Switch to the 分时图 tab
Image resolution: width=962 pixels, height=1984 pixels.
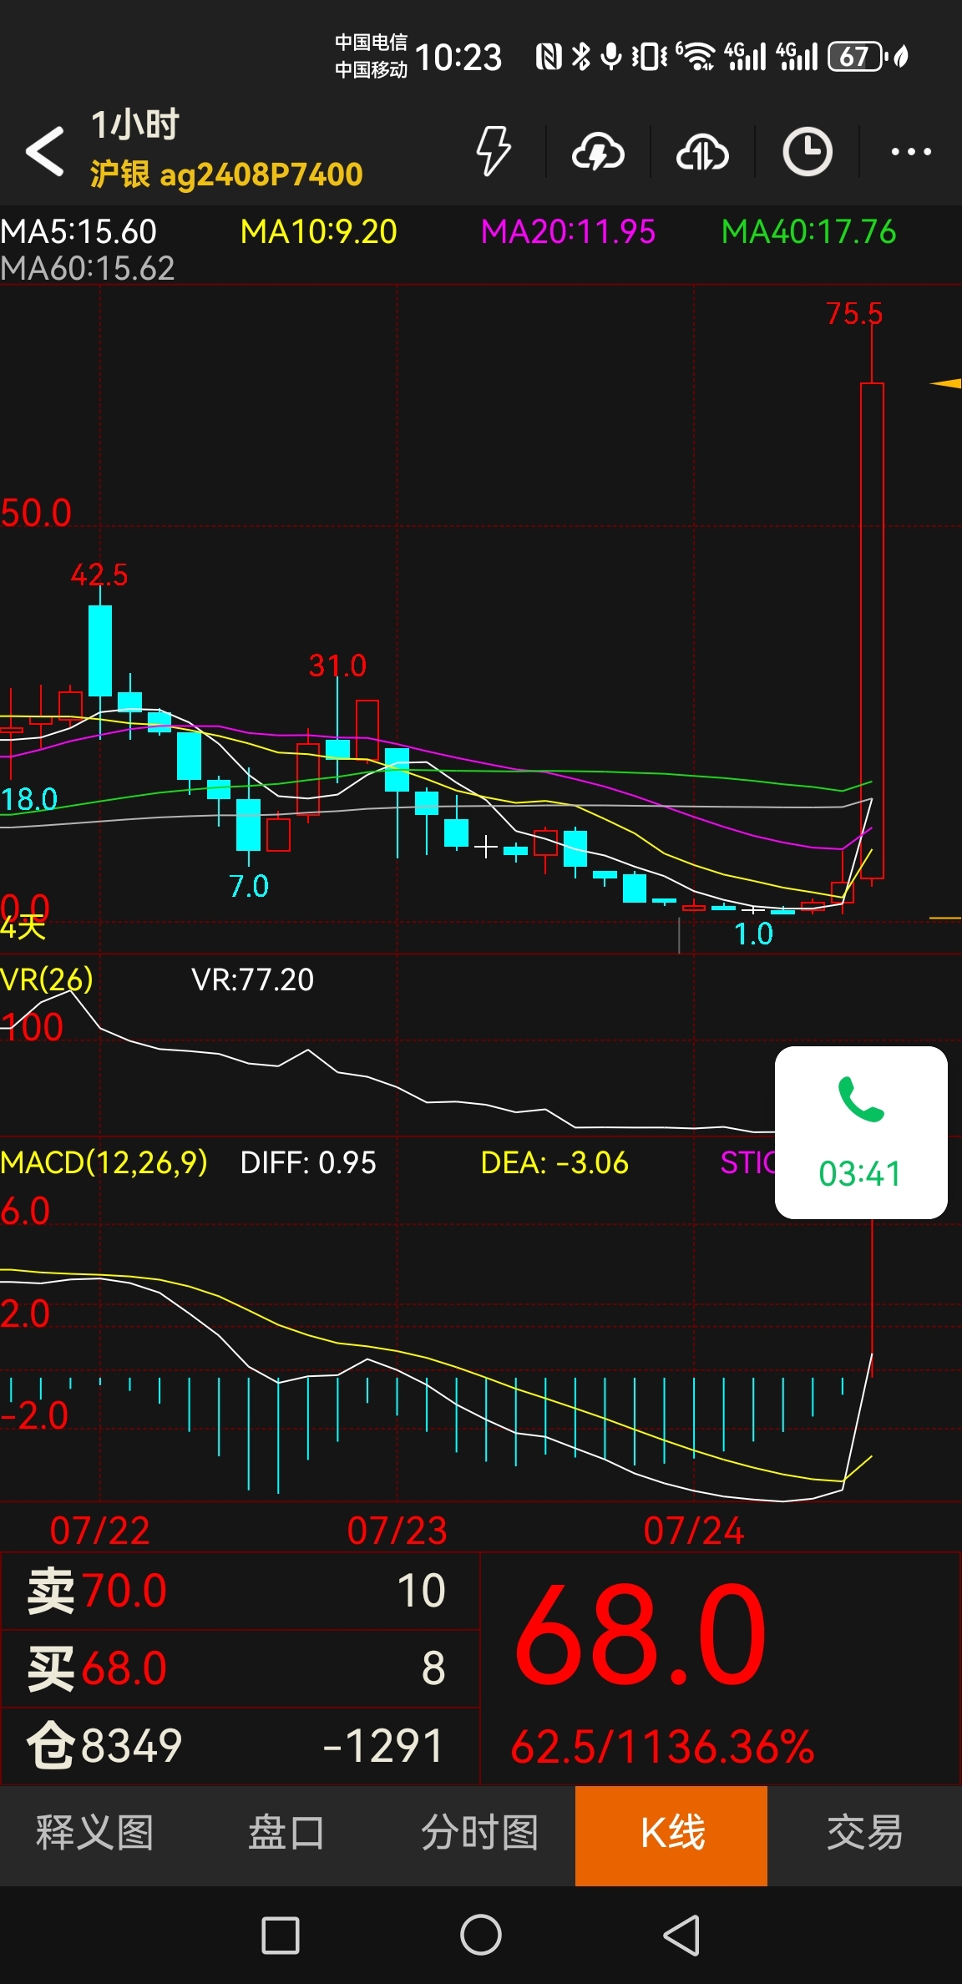pos(479,1833)
